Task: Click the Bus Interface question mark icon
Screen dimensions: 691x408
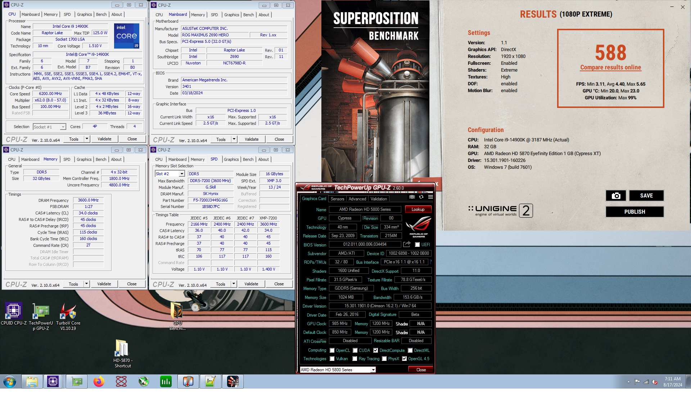Action: click(430, 262)
